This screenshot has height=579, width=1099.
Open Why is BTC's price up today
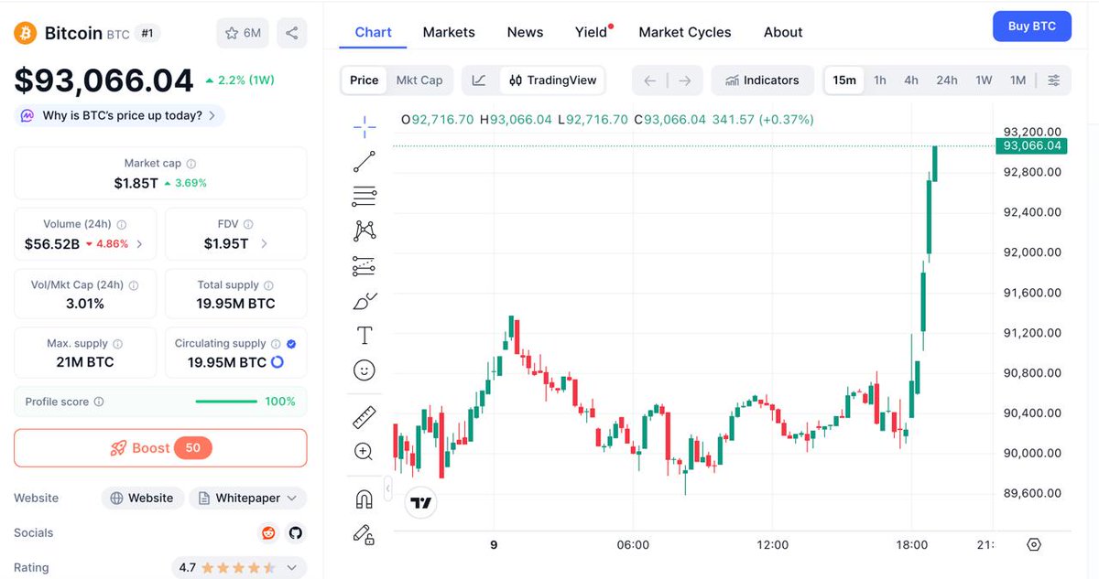coord(119,116)
